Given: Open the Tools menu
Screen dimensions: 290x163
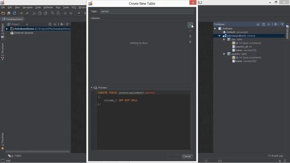Looking at the screenshot, I should [66, 7].
